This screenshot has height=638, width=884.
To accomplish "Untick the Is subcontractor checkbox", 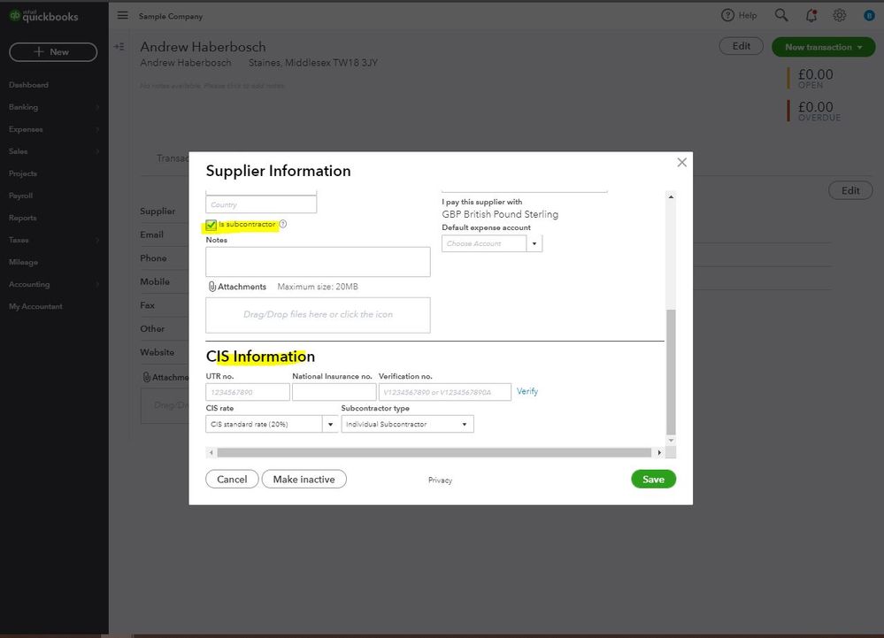I will click(211, 225).
